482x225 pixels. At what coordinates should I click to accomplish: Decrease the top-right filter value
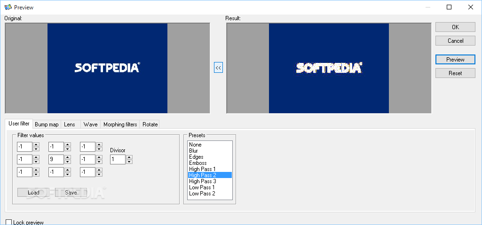pyautogui.click(x=99, y=149)
